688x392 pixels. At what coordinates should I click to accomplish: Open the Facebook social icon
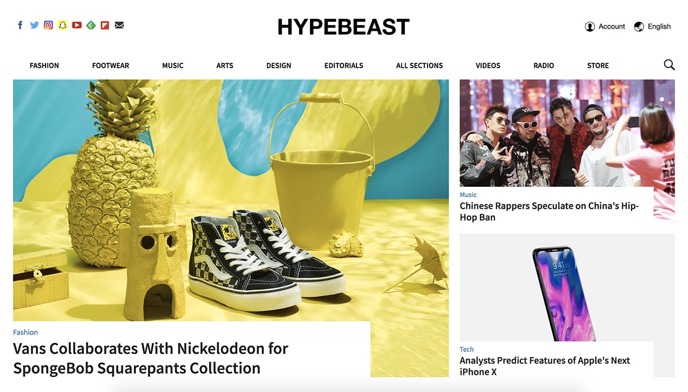click(20, 25)
